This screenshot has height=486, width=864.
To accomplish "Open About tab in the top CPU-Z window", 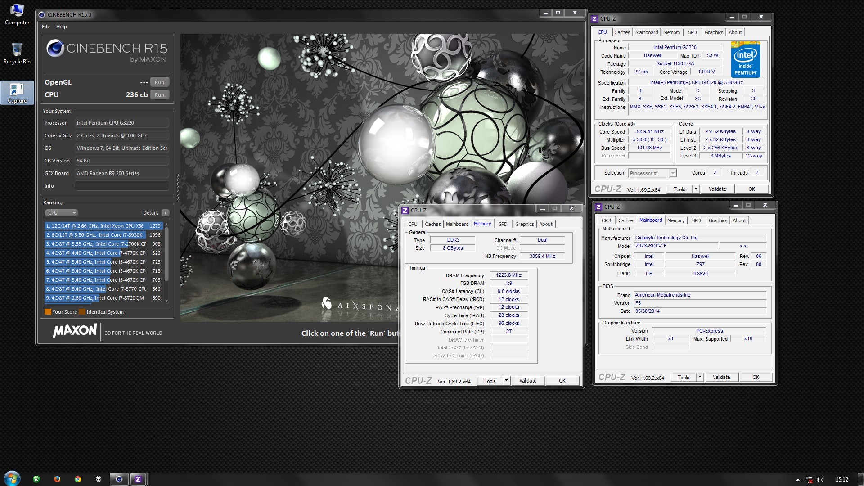I will point(735,32).
